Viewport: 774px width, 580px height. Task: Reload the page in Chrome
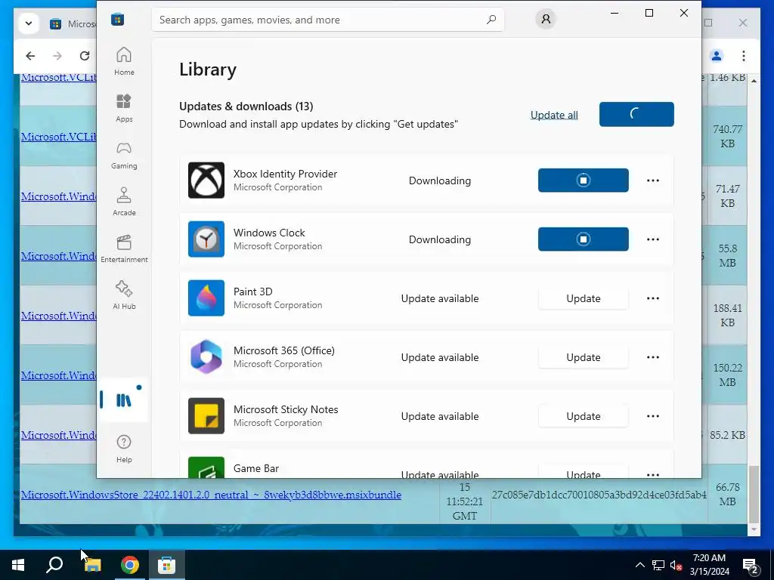coord(85,56)
